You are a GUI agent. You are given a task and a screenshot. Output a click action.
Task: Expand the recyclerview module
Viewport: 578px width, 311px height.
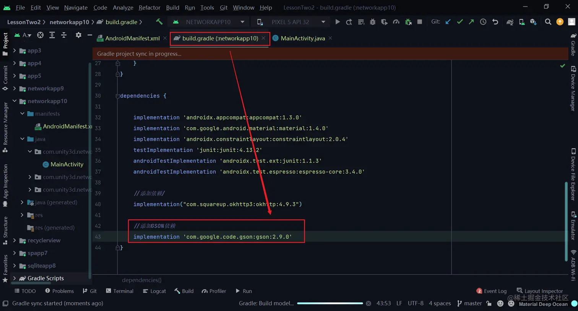point(15,240)
